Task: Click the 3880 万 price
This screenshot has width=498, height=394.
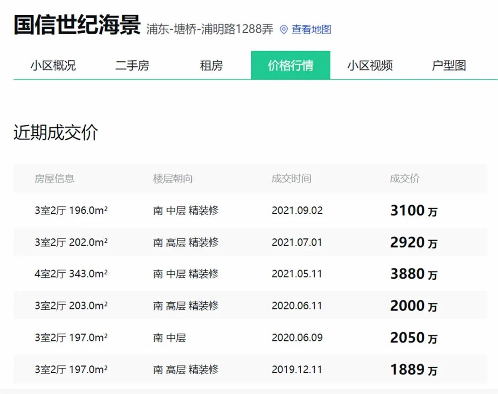Action: (414, 274)
